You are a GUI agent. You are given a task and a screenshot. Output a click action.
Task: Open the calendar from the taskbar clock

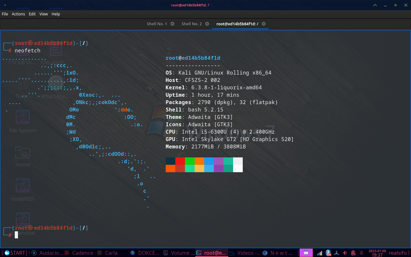pos(377,253)
